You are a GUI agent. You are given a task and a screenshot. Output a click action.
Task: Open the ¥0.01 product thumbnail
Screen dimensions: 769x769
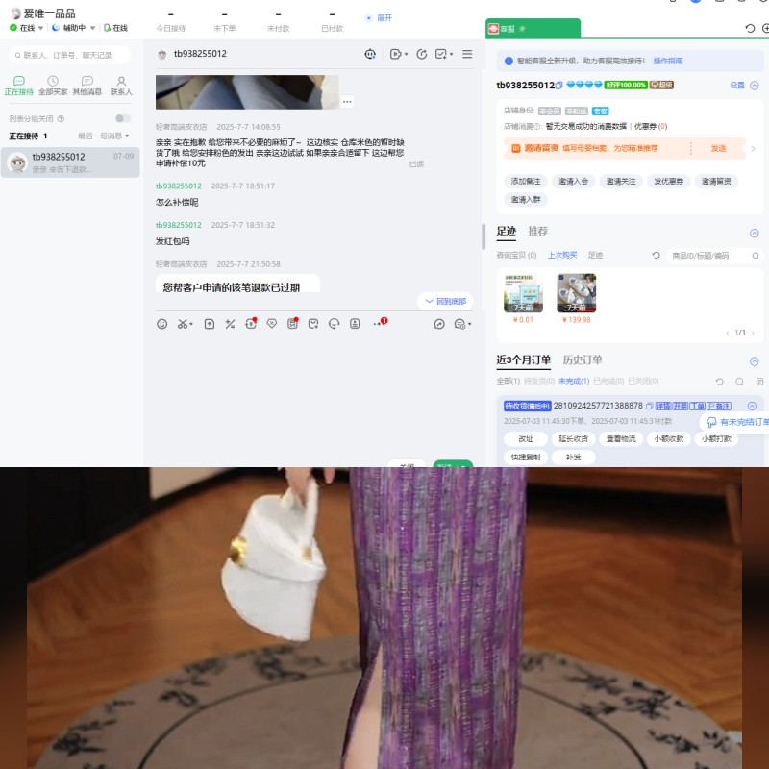(523, 293)
